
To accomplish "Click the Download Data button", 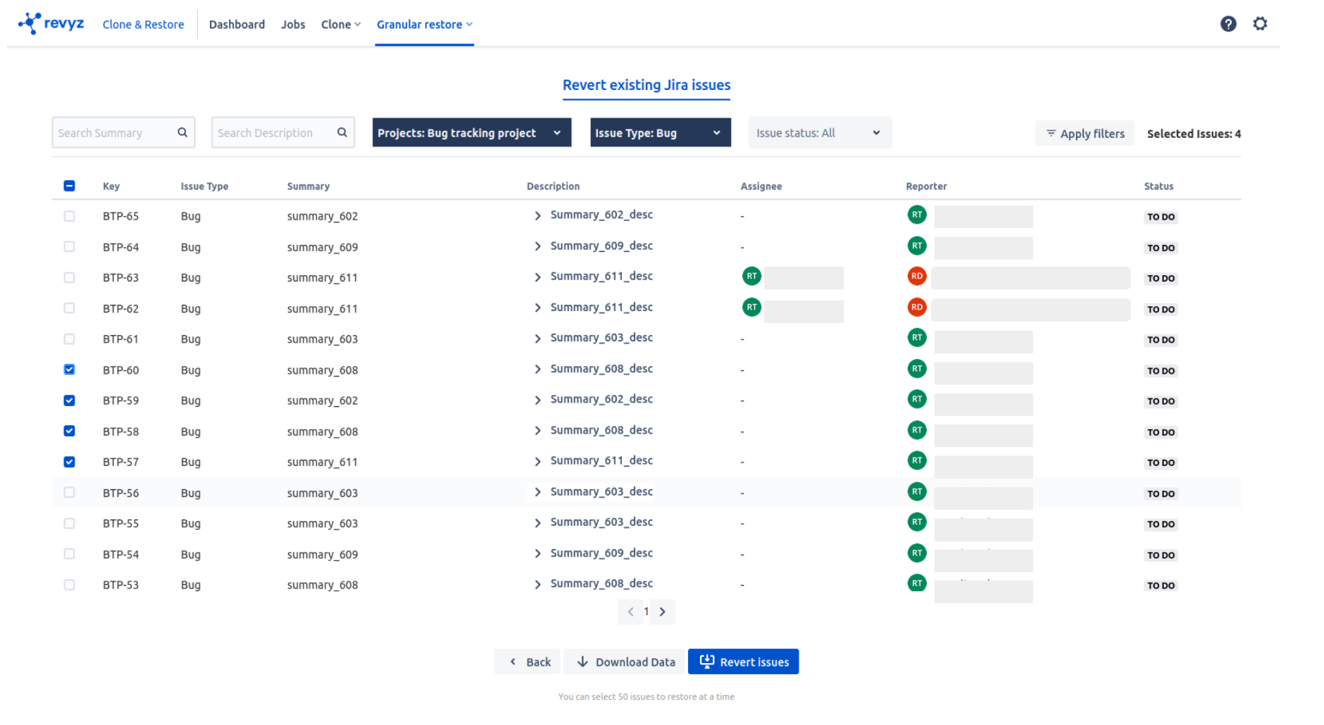I will point(625,662).
